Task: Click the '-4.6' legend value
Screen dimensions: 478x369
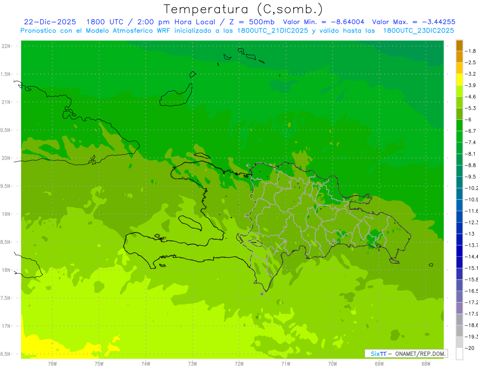Action: [470, 97]
